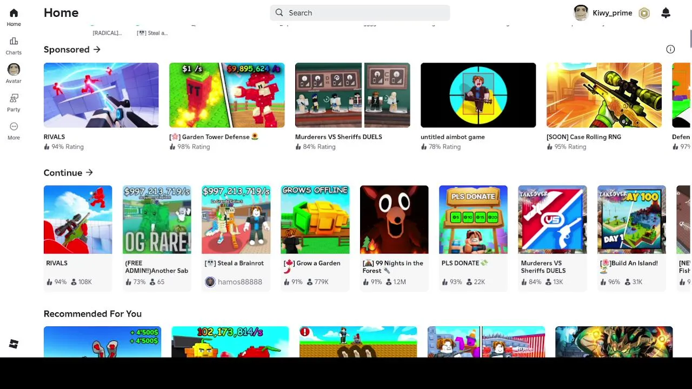Click the 779K player count text
Image resolution: width=692 pixels, height=389 pixels.
[x=321, y=282]
